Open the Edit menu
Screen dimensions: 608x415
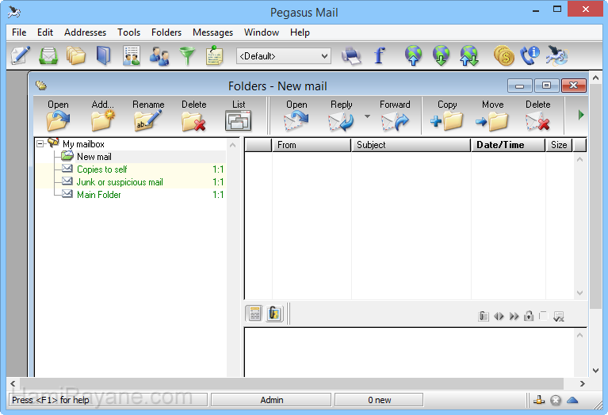pos(45,32)
